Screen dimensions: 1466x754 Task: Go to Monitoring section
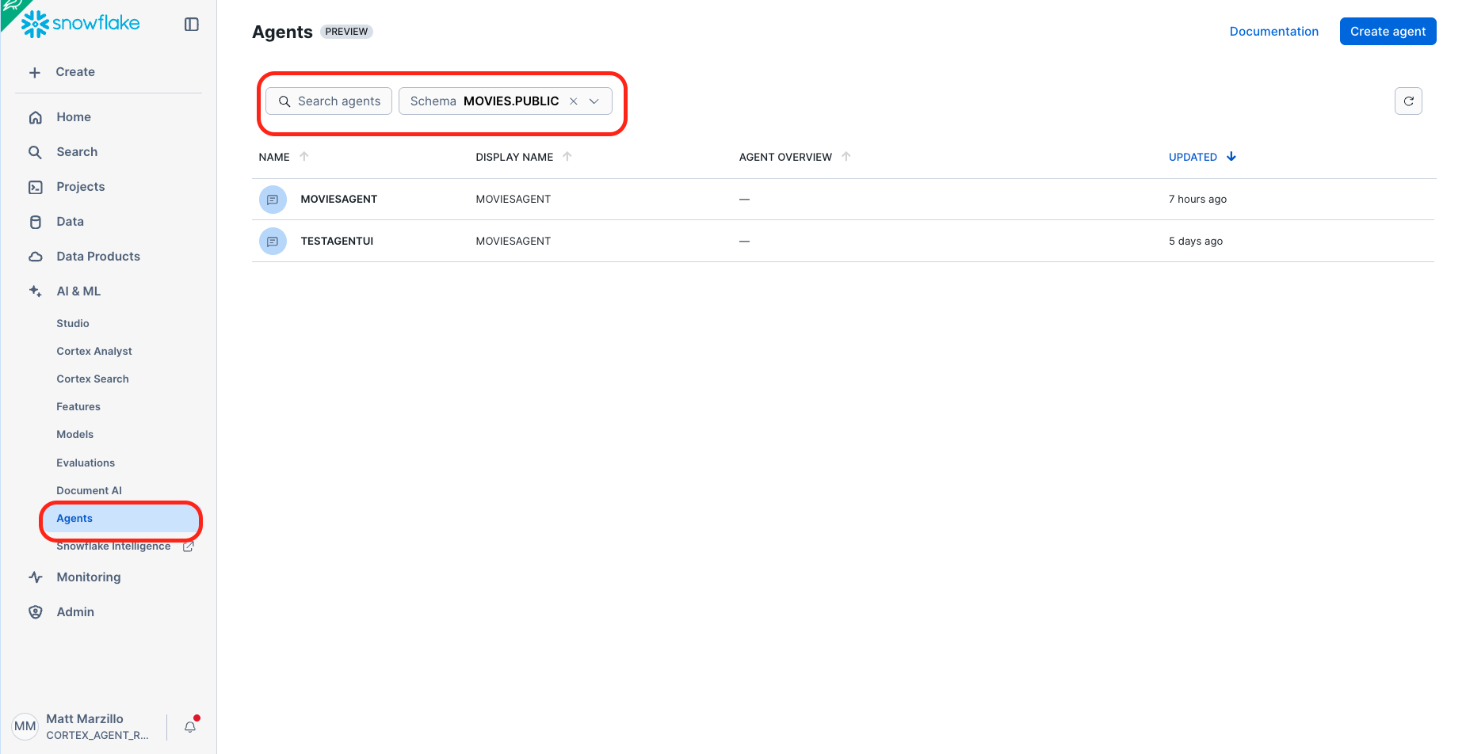coord(89,577)
